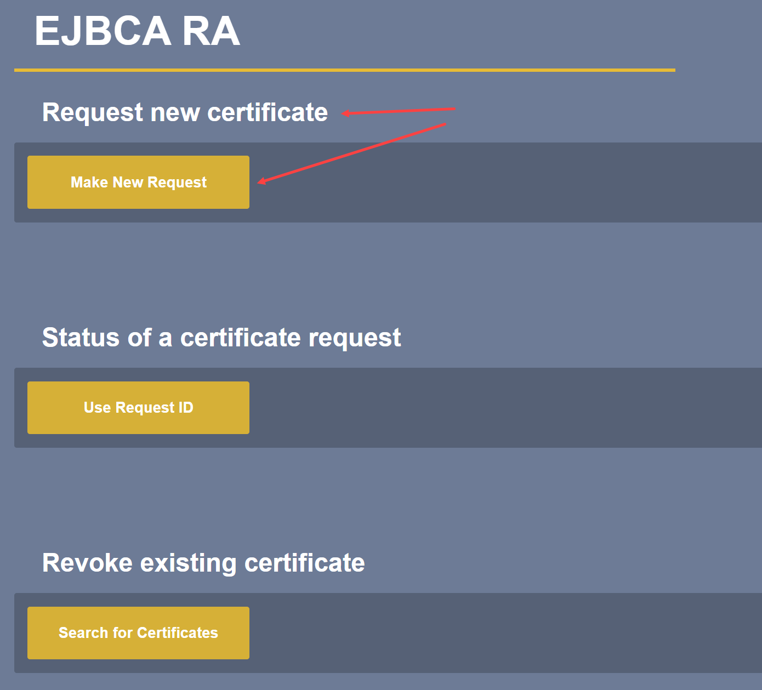Viewport: 762px width, 690px height.
Task: Click the EJBCA RA page title
Action: click(x=137, y=31)
